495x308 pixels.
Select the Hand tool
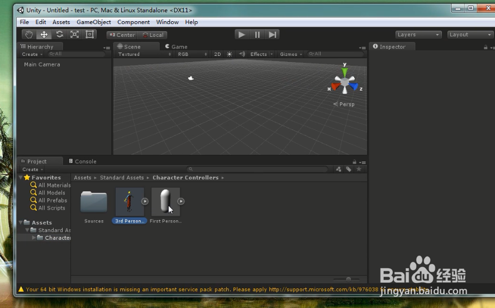point(29,35)
